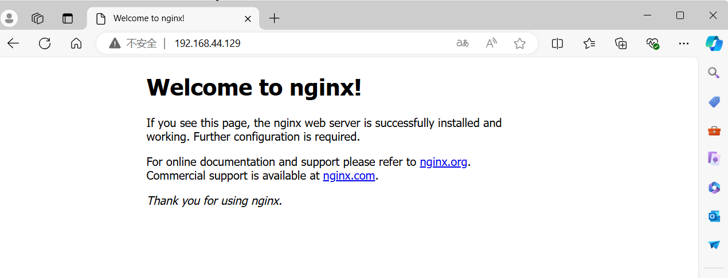Screen dimensions: 728x278
Task: Open sidebar Tools briefcase icon
Action: pos(714,131)
